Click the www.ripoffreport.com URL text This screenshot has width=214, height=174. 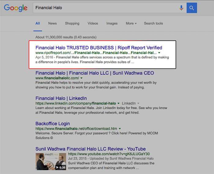[x=96, y=53]
